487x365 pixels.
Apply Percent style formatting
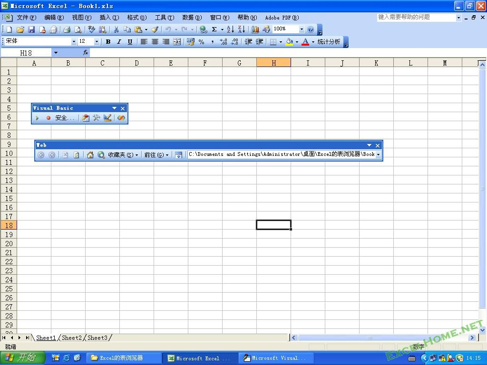click(201, 42)
